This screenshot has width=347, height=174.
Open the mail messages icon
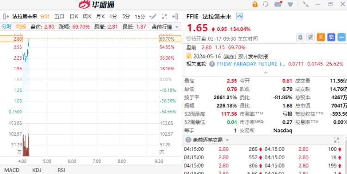(x=278, y=4)
